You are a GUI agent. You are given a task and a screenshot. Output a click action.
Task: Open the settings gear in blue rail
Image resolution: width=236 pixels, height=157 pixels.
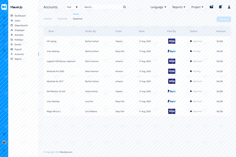pyautogui.click(x=4, y=134)
